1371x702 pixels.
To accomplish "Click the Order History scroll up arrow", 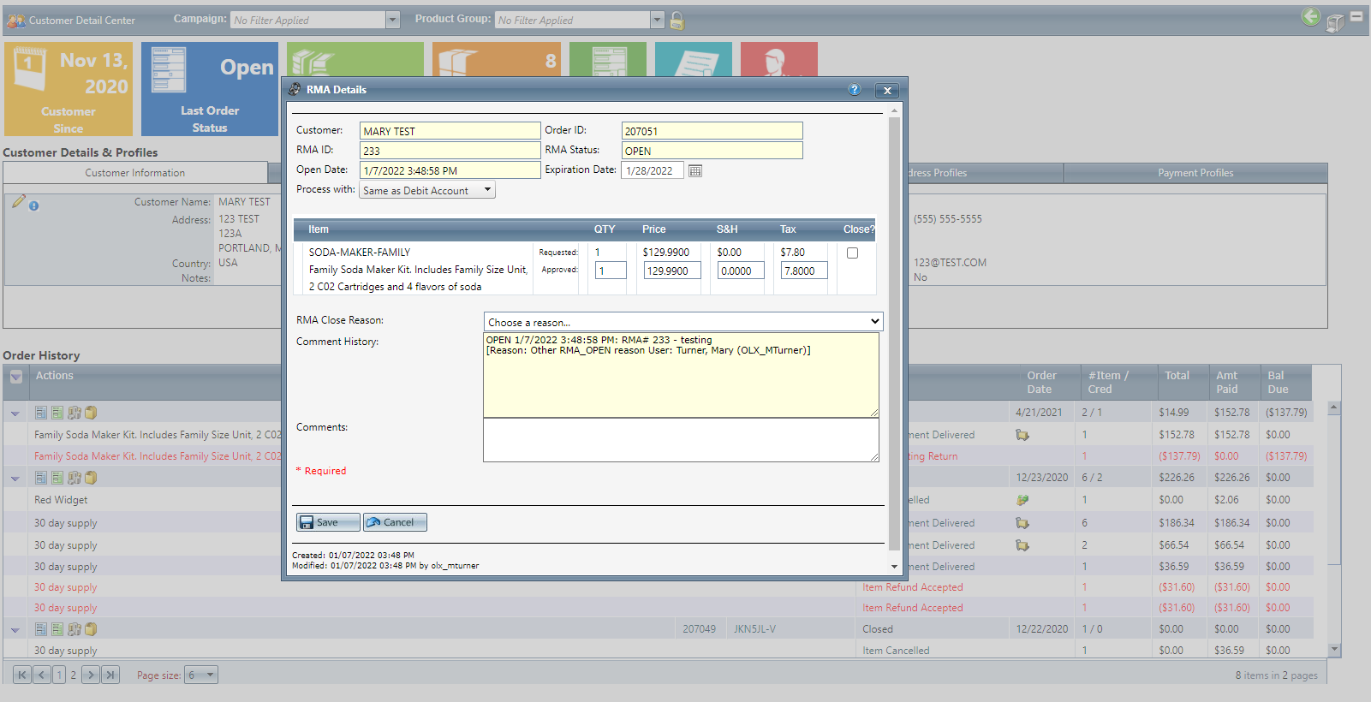I will (1334, 408).
